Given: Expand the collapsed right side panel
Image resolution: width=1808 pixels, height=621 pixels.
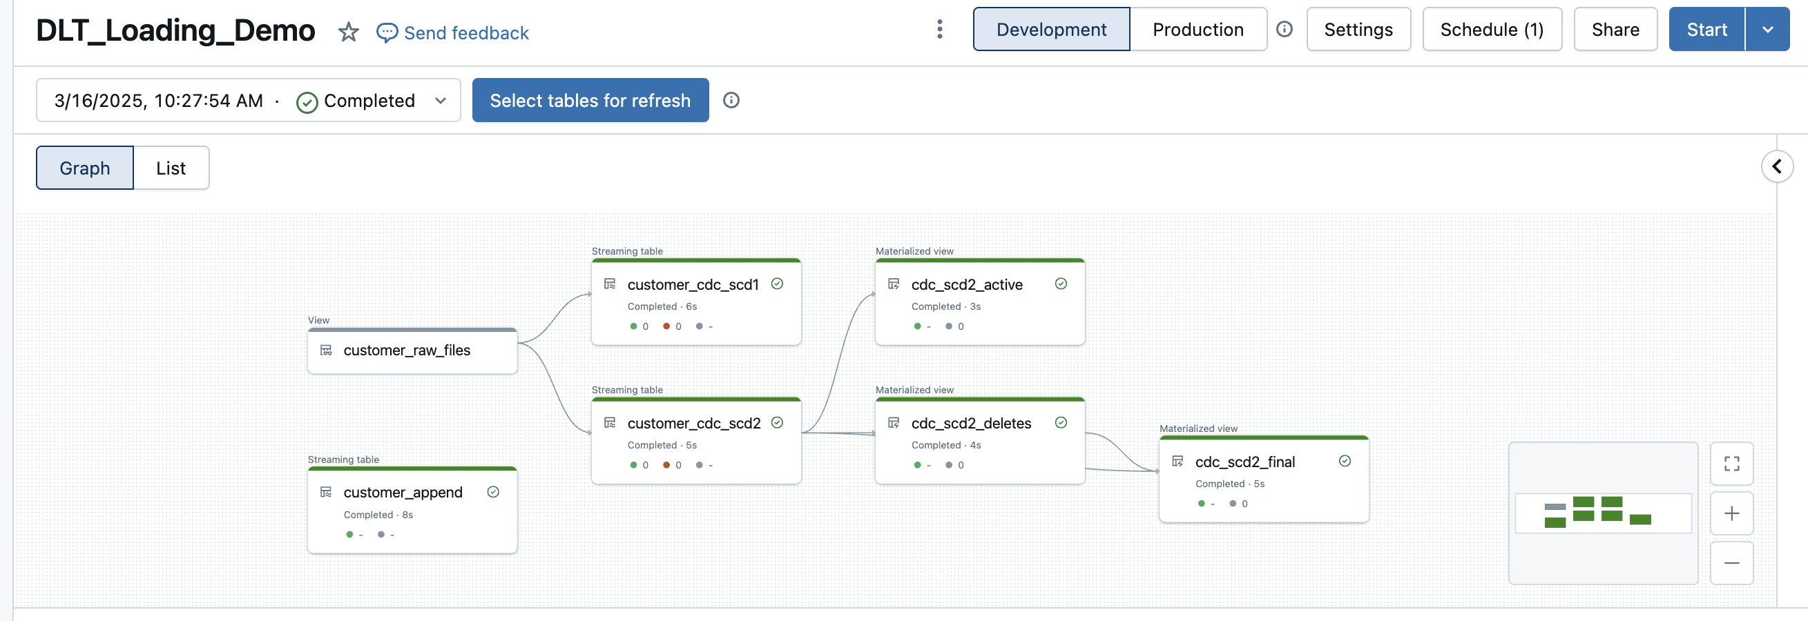Looking at the screenshot, I should pyautogui.click(x=1776, y=167).
